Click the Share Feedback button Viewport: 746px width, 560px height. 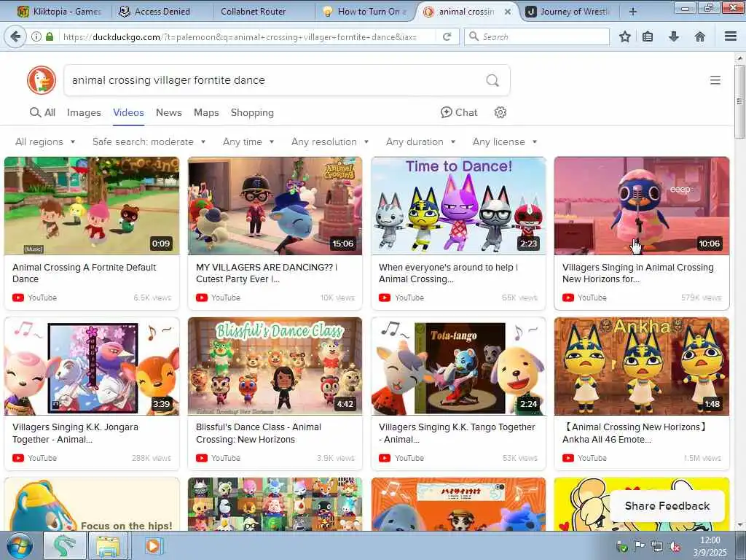pyautogui.click(x=667, y=506)
